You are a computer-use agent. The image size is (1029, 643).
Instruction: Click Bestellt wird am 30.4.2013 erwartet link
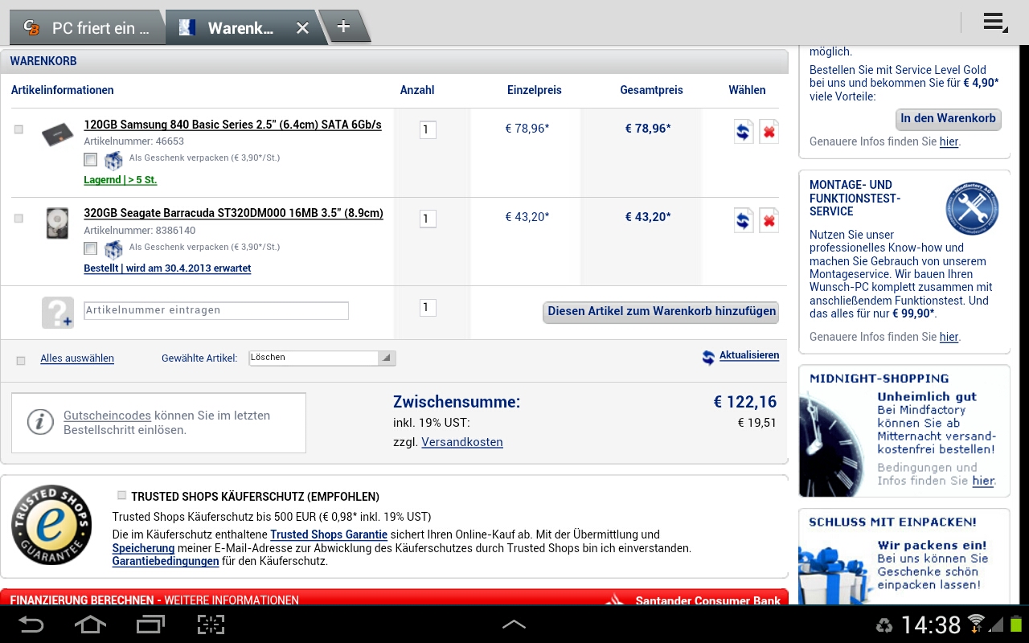167,268
